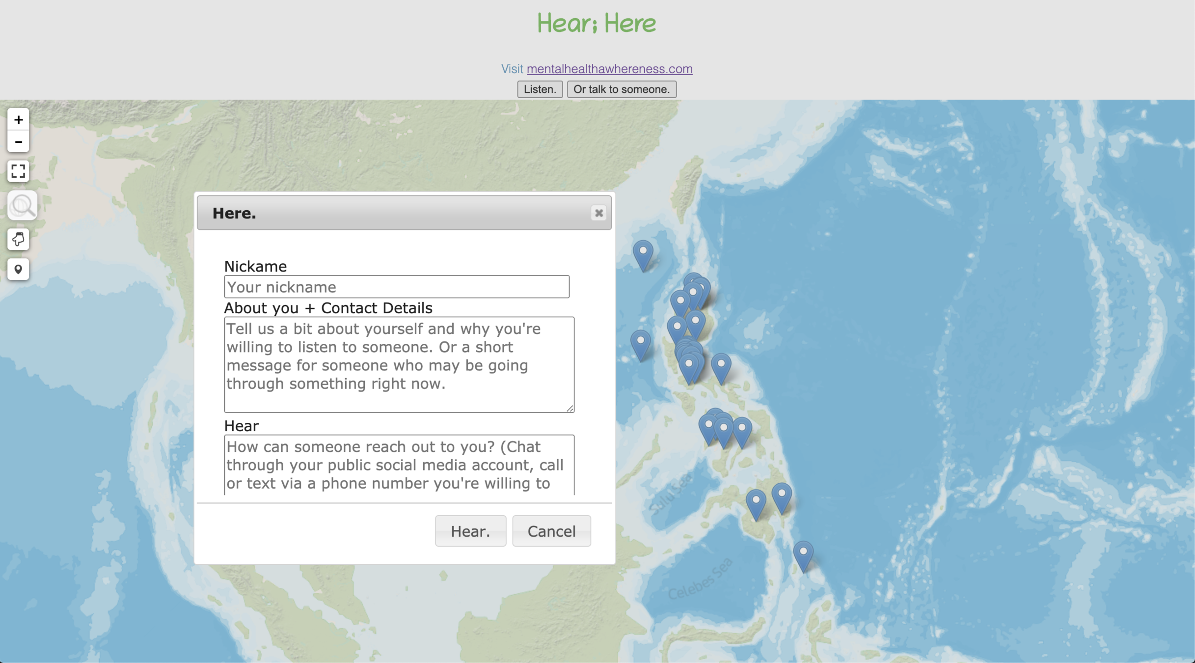Viewport: 1195px width, 663px height.
Task: Submit with the Hear. button
Action: tap(470, 531)
